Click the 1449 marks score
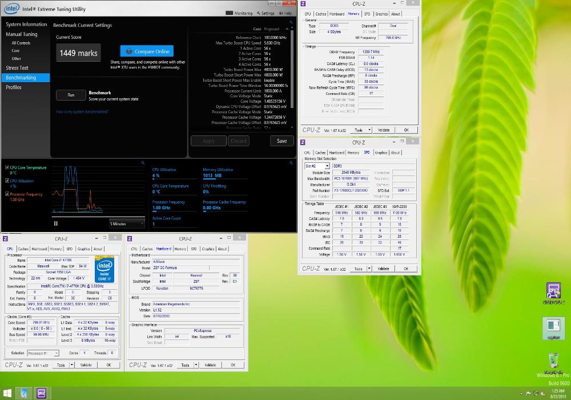 pos(79,53)
